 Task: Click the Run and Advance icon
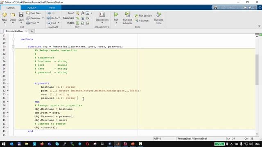coord(127,14)
